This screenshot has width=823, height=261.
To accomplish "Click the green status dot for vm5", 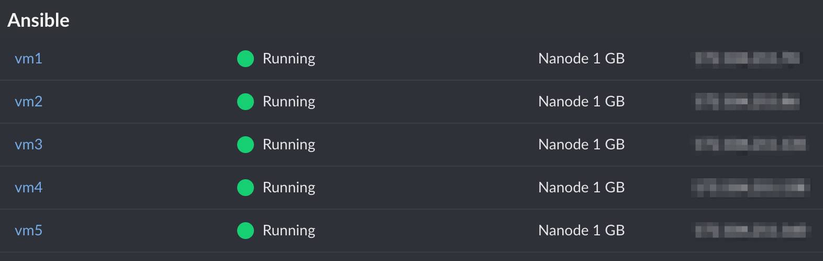I will 246,231.
